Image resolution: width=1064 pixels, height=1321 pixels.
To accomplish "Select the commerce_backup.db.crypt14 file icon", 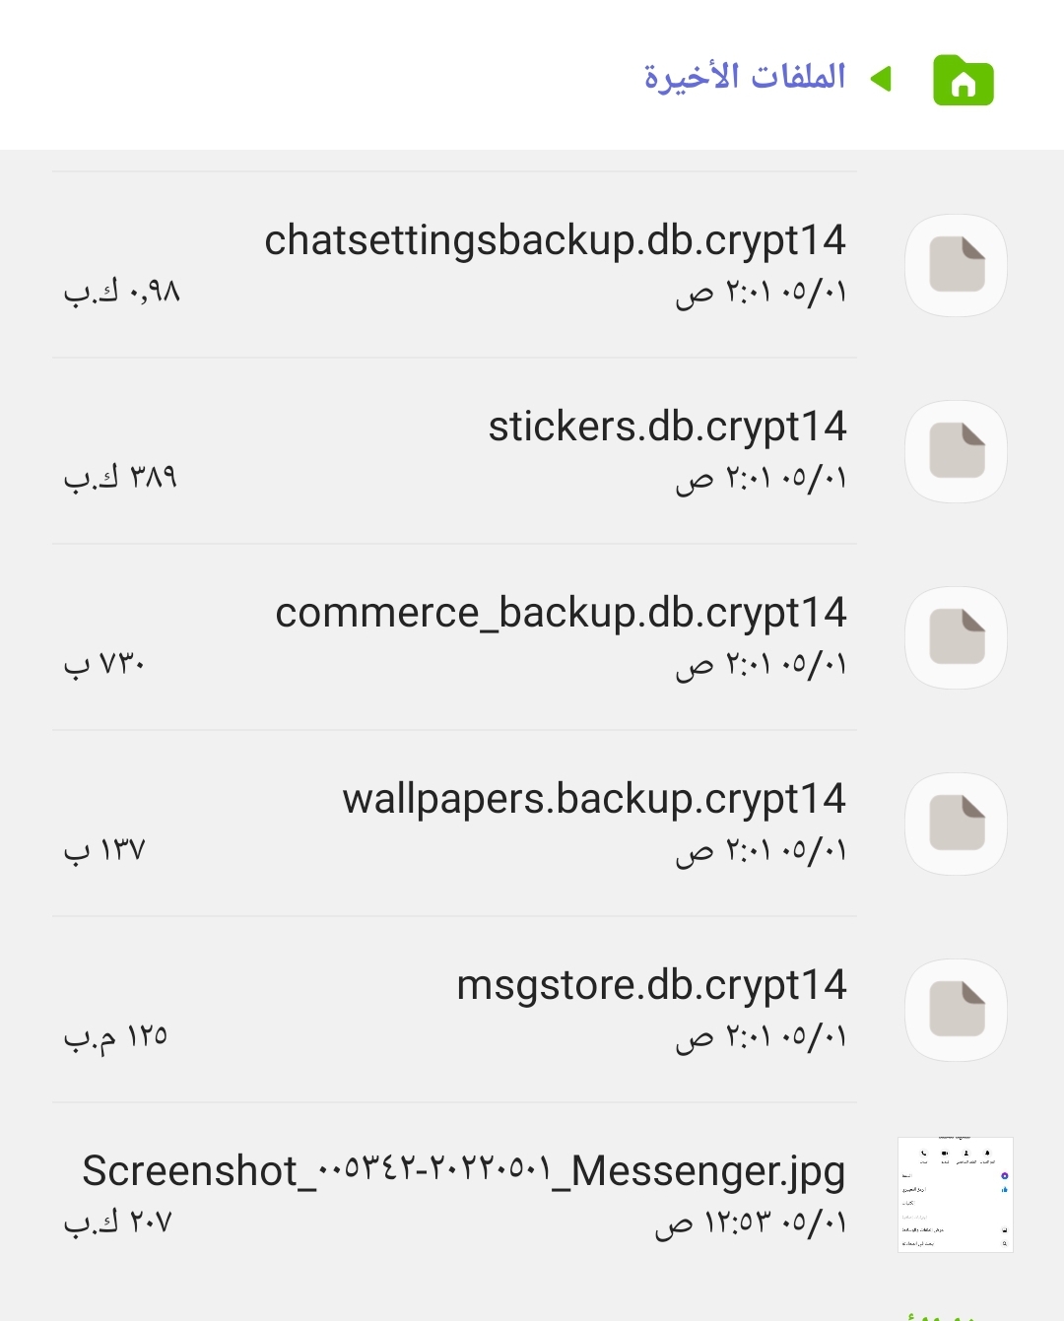I will pos(956,637).
